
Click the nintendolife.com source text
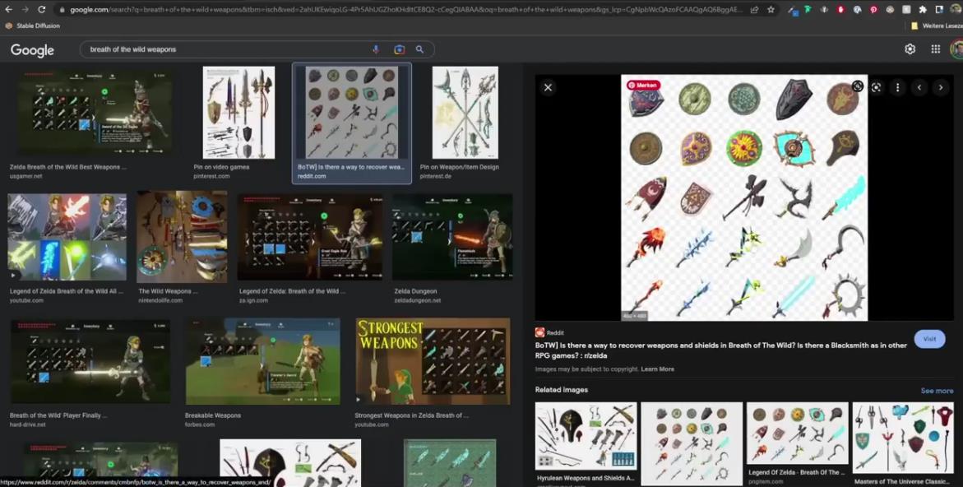click(x=159, y=300)
